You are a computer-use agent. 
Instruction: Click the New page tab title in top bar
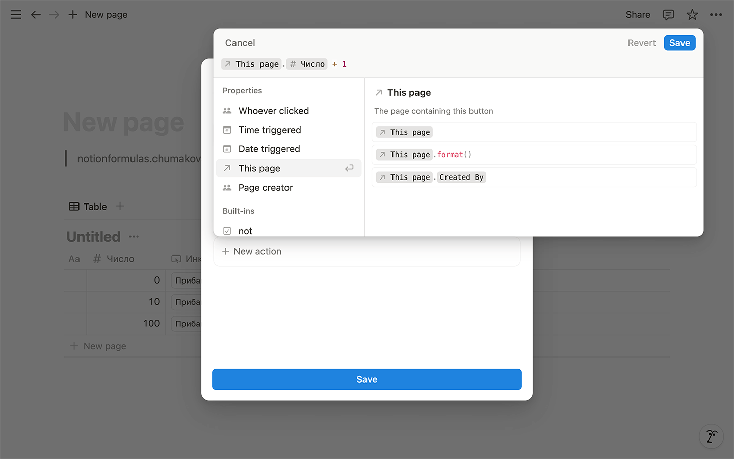pyautogui.click(x=106, y=15)
